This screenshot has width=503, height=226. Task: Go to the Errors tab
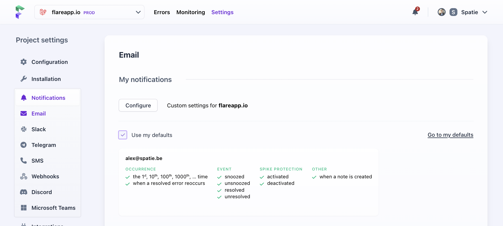[162, 12]
